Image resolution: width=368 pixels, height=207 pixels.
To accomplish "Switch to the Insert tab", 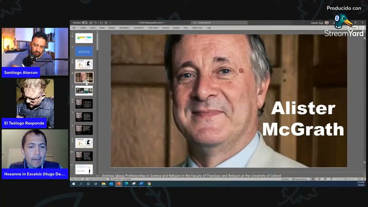I will [x=93, y=28].
